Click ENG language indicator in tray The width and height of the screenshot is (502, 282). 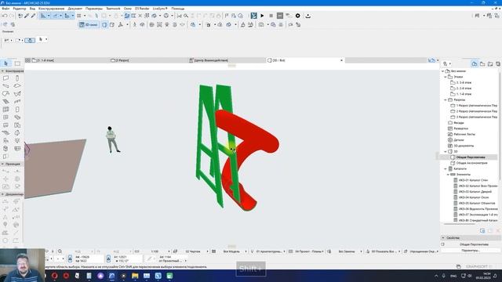click(453, 276)
